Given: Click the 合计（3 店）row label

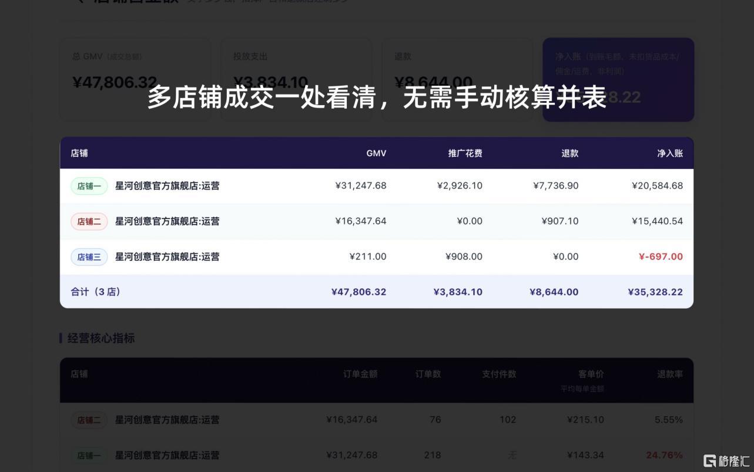Looking at the screenshot, I should click(x=95, y=292).
